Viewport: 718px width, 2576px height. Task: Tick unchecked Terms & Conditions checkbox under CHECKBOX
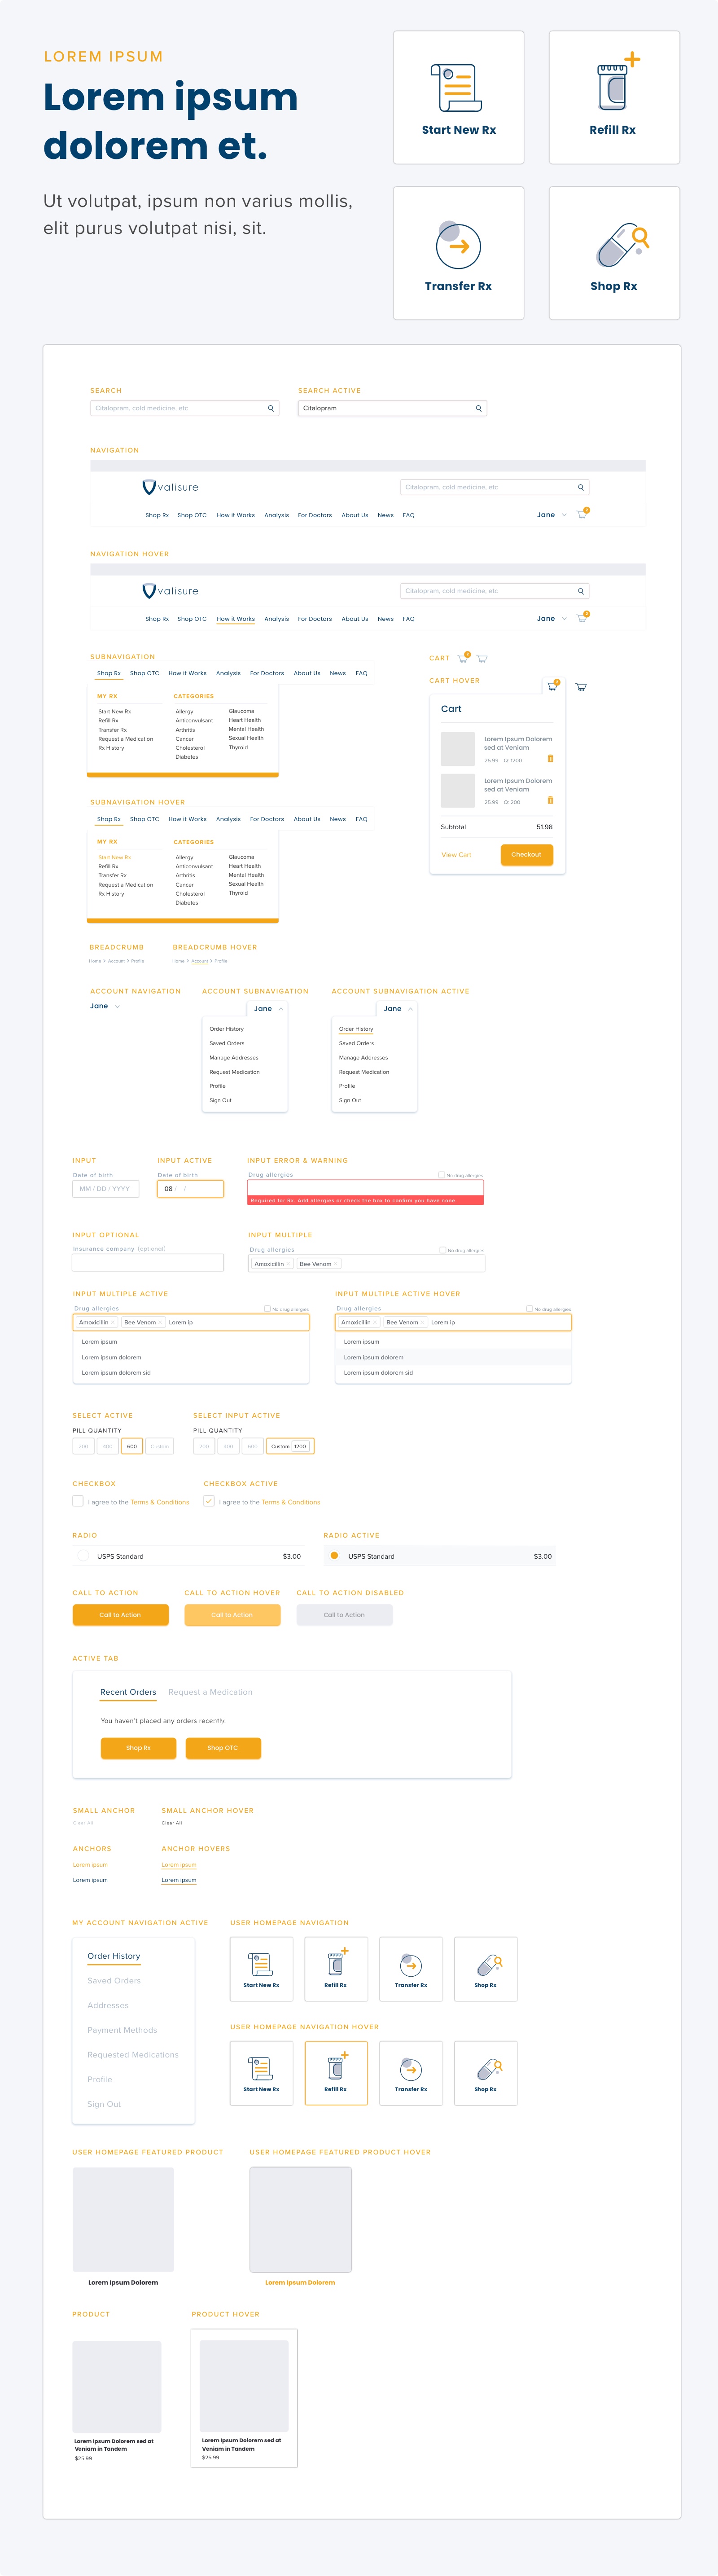tap(78, 1501)
